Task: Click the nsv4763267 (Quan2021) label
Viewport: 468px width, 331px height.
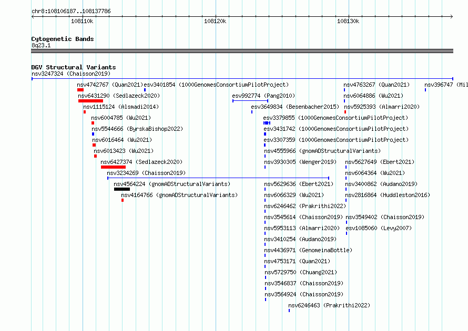Action: point(377,85)
